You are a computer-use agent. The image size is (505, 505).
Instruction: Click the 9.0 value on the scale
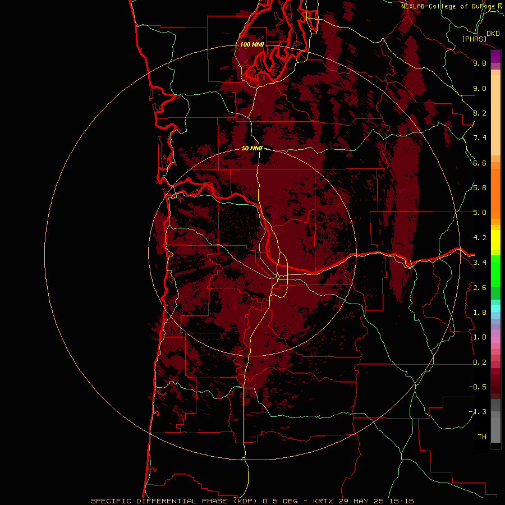coord(480,88)
